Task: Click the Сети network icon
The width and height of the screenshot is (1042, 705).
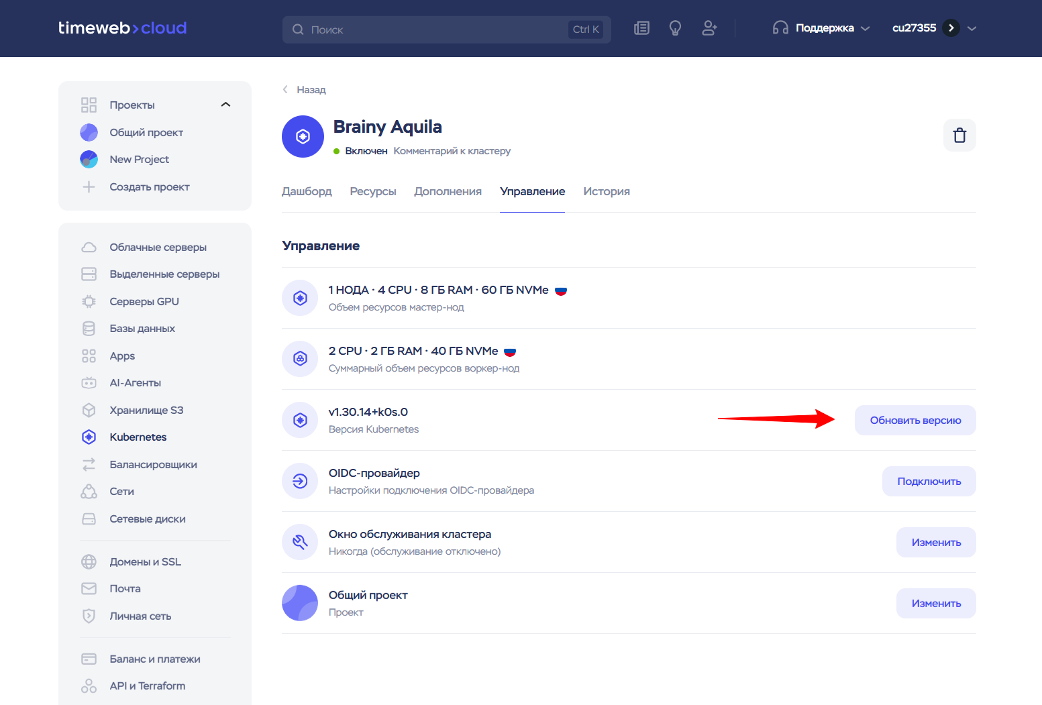Action: 89,492
